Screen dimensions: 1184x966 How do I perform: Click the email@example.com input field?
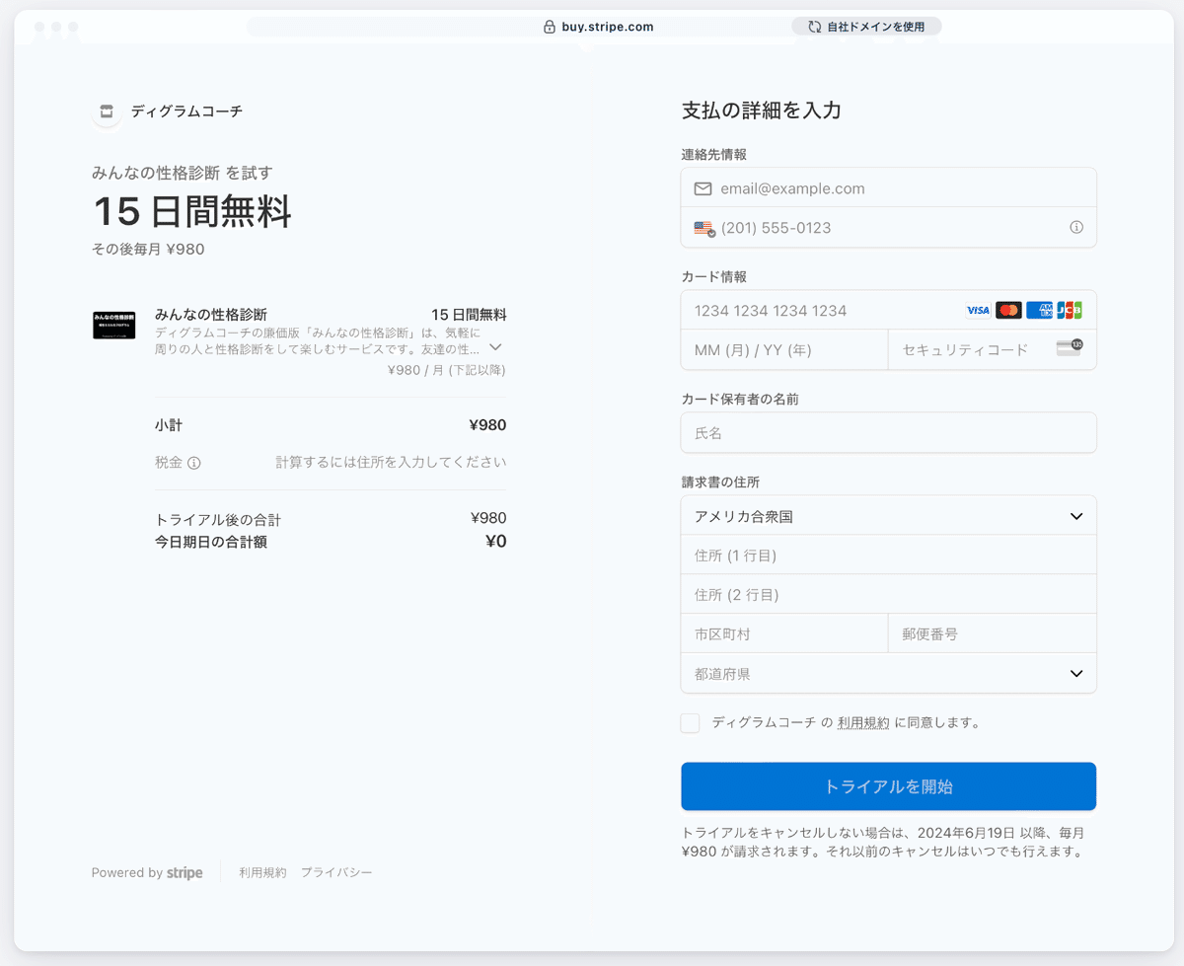click(x=888, y=187)
